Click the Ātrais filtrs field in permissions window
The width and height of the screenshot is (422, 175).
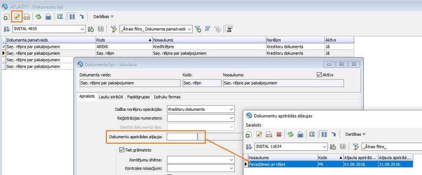point(392,147)
